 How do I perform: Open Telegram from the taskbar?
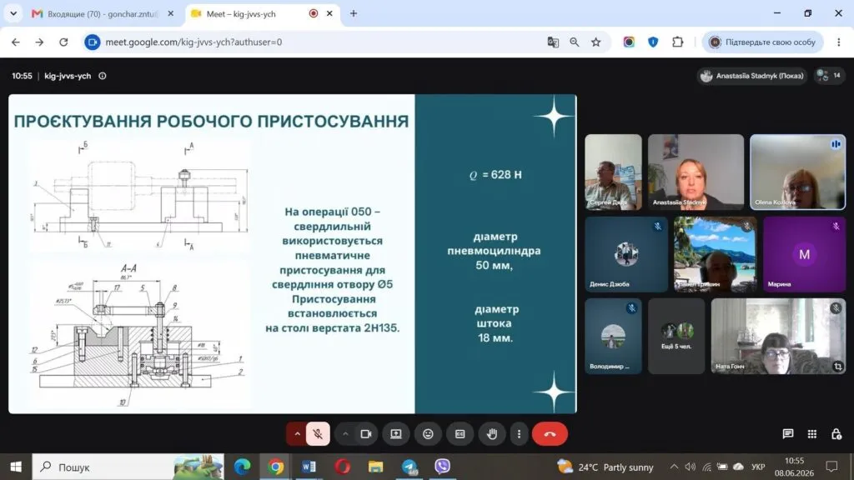[x=409, y=467]
